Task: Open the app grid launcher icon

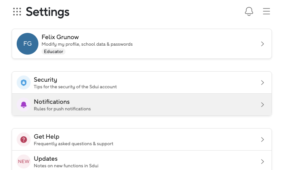Action: tap(17, 12)
